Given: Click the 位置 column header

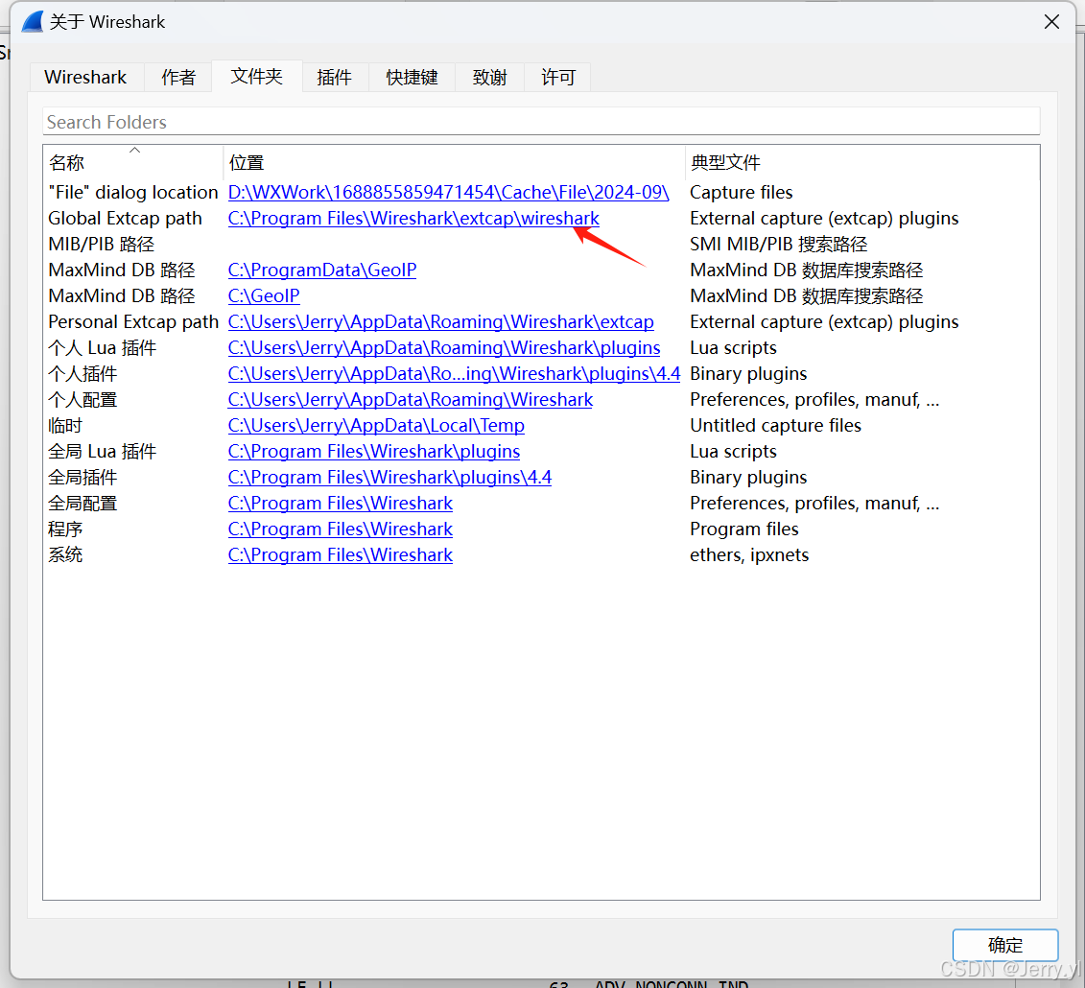Looking at the screenshot, I should pos(454,163).
